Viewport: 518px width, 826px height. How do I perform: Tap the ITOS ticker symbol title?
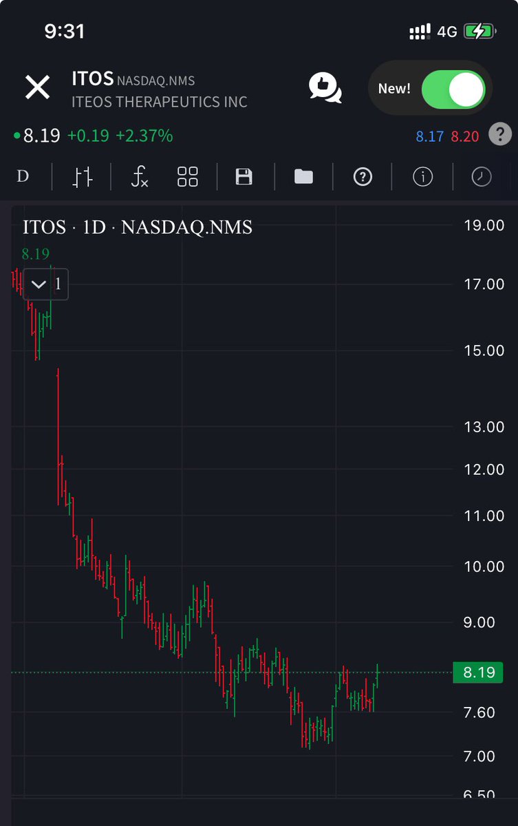(x=92, y=78)
